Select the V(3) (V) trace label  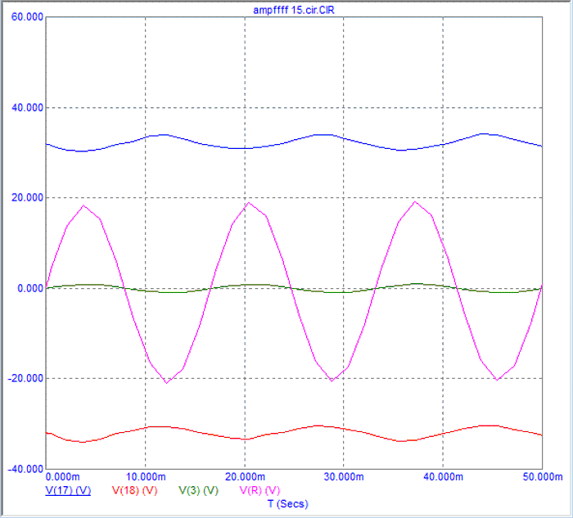tap(198, 490)
